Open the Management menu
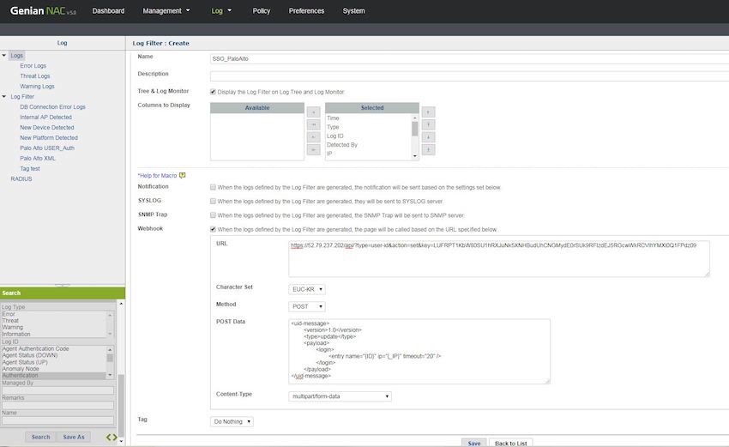729x447 pixels. pos(166,11)
